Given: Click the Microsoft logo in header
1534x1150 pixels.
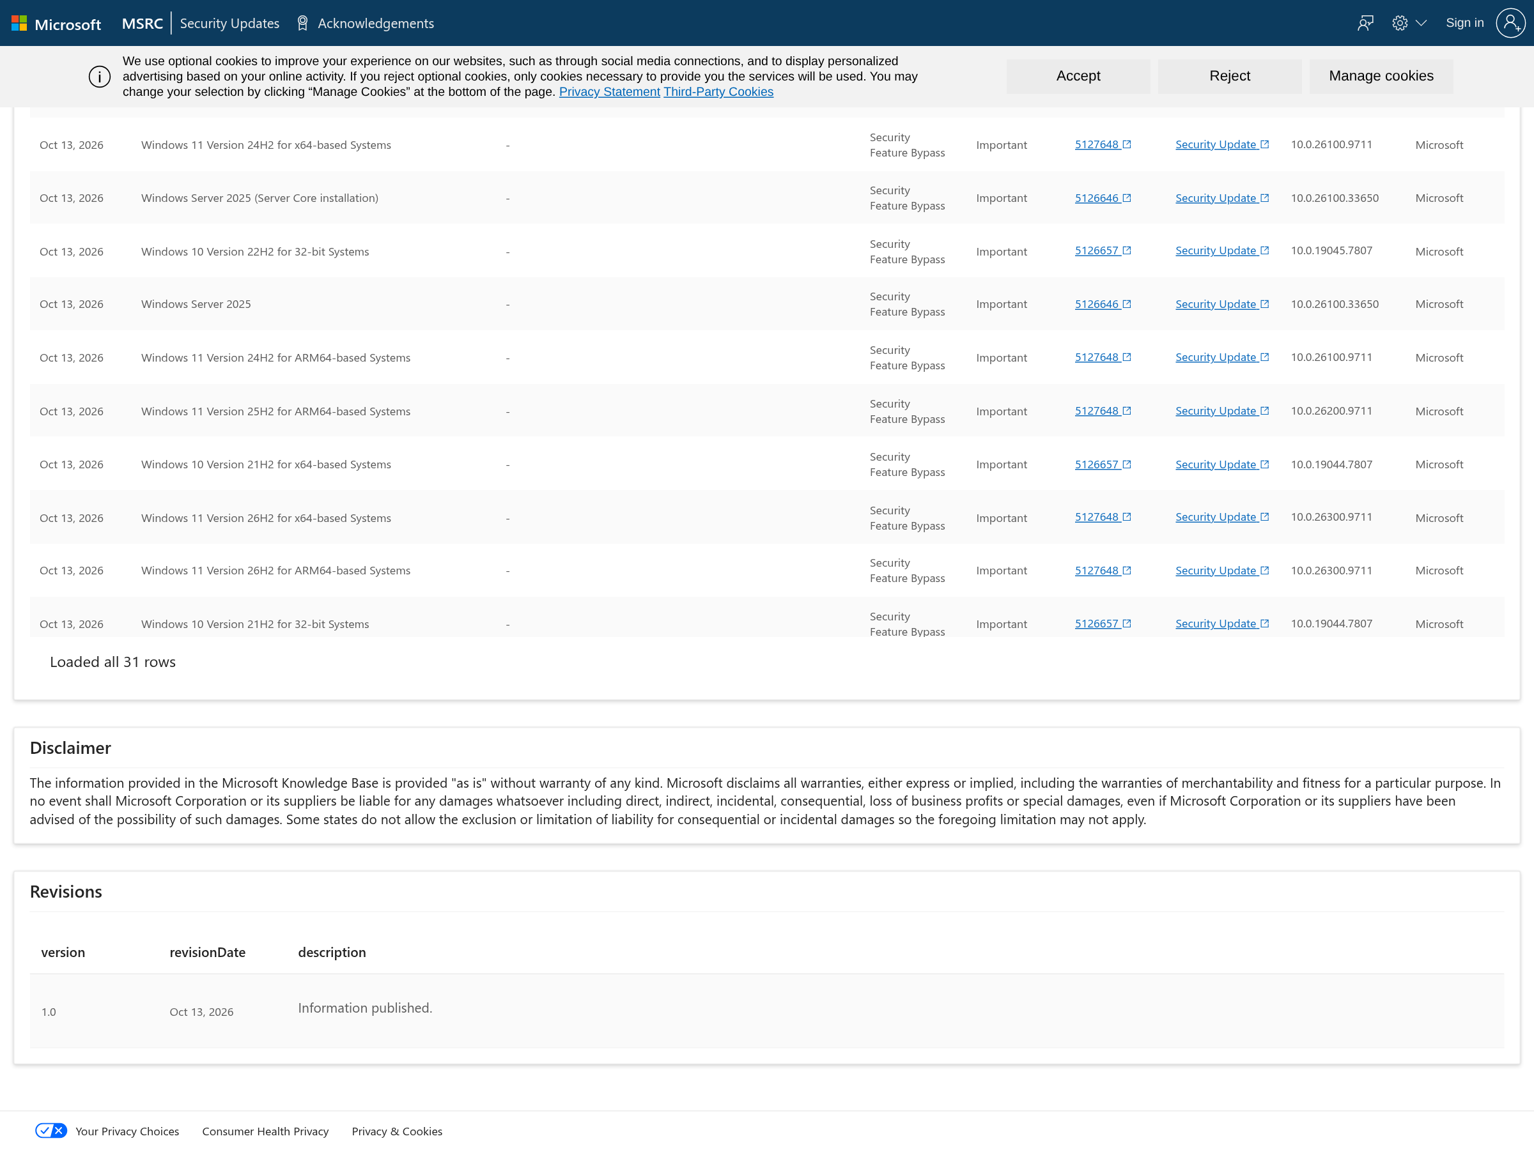Looking at the screenshot, I should [x=56, y=24].
